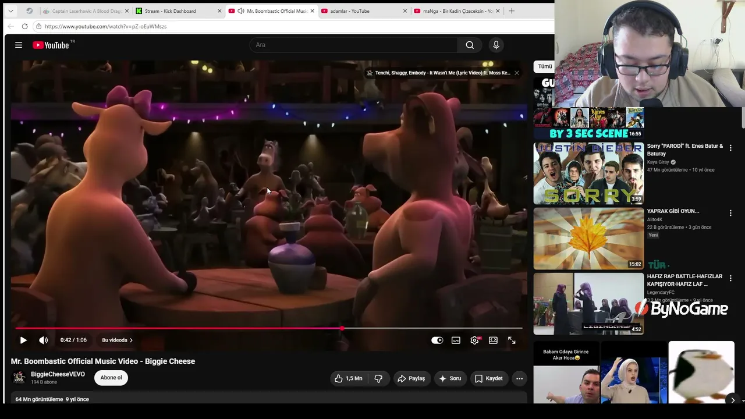
Task: Open the "YAPRAK GİBİ OYUN..." leaf thumbnail
Action: 588,239
